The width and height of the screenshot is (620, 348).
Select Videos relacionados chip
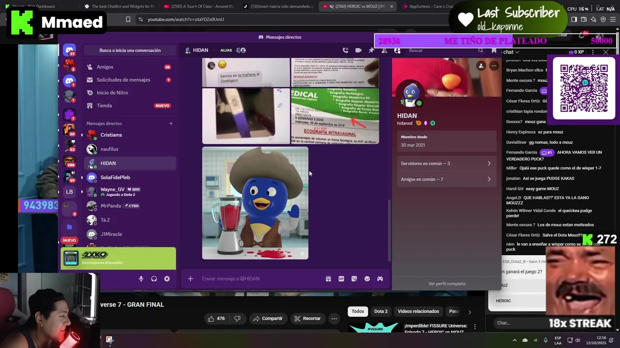click(x=418, y=312)
